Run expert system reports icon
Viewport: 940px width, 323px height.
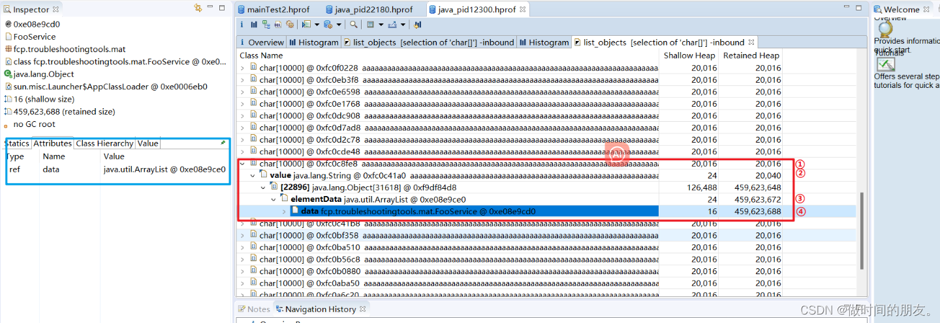[x=306, y=24]
